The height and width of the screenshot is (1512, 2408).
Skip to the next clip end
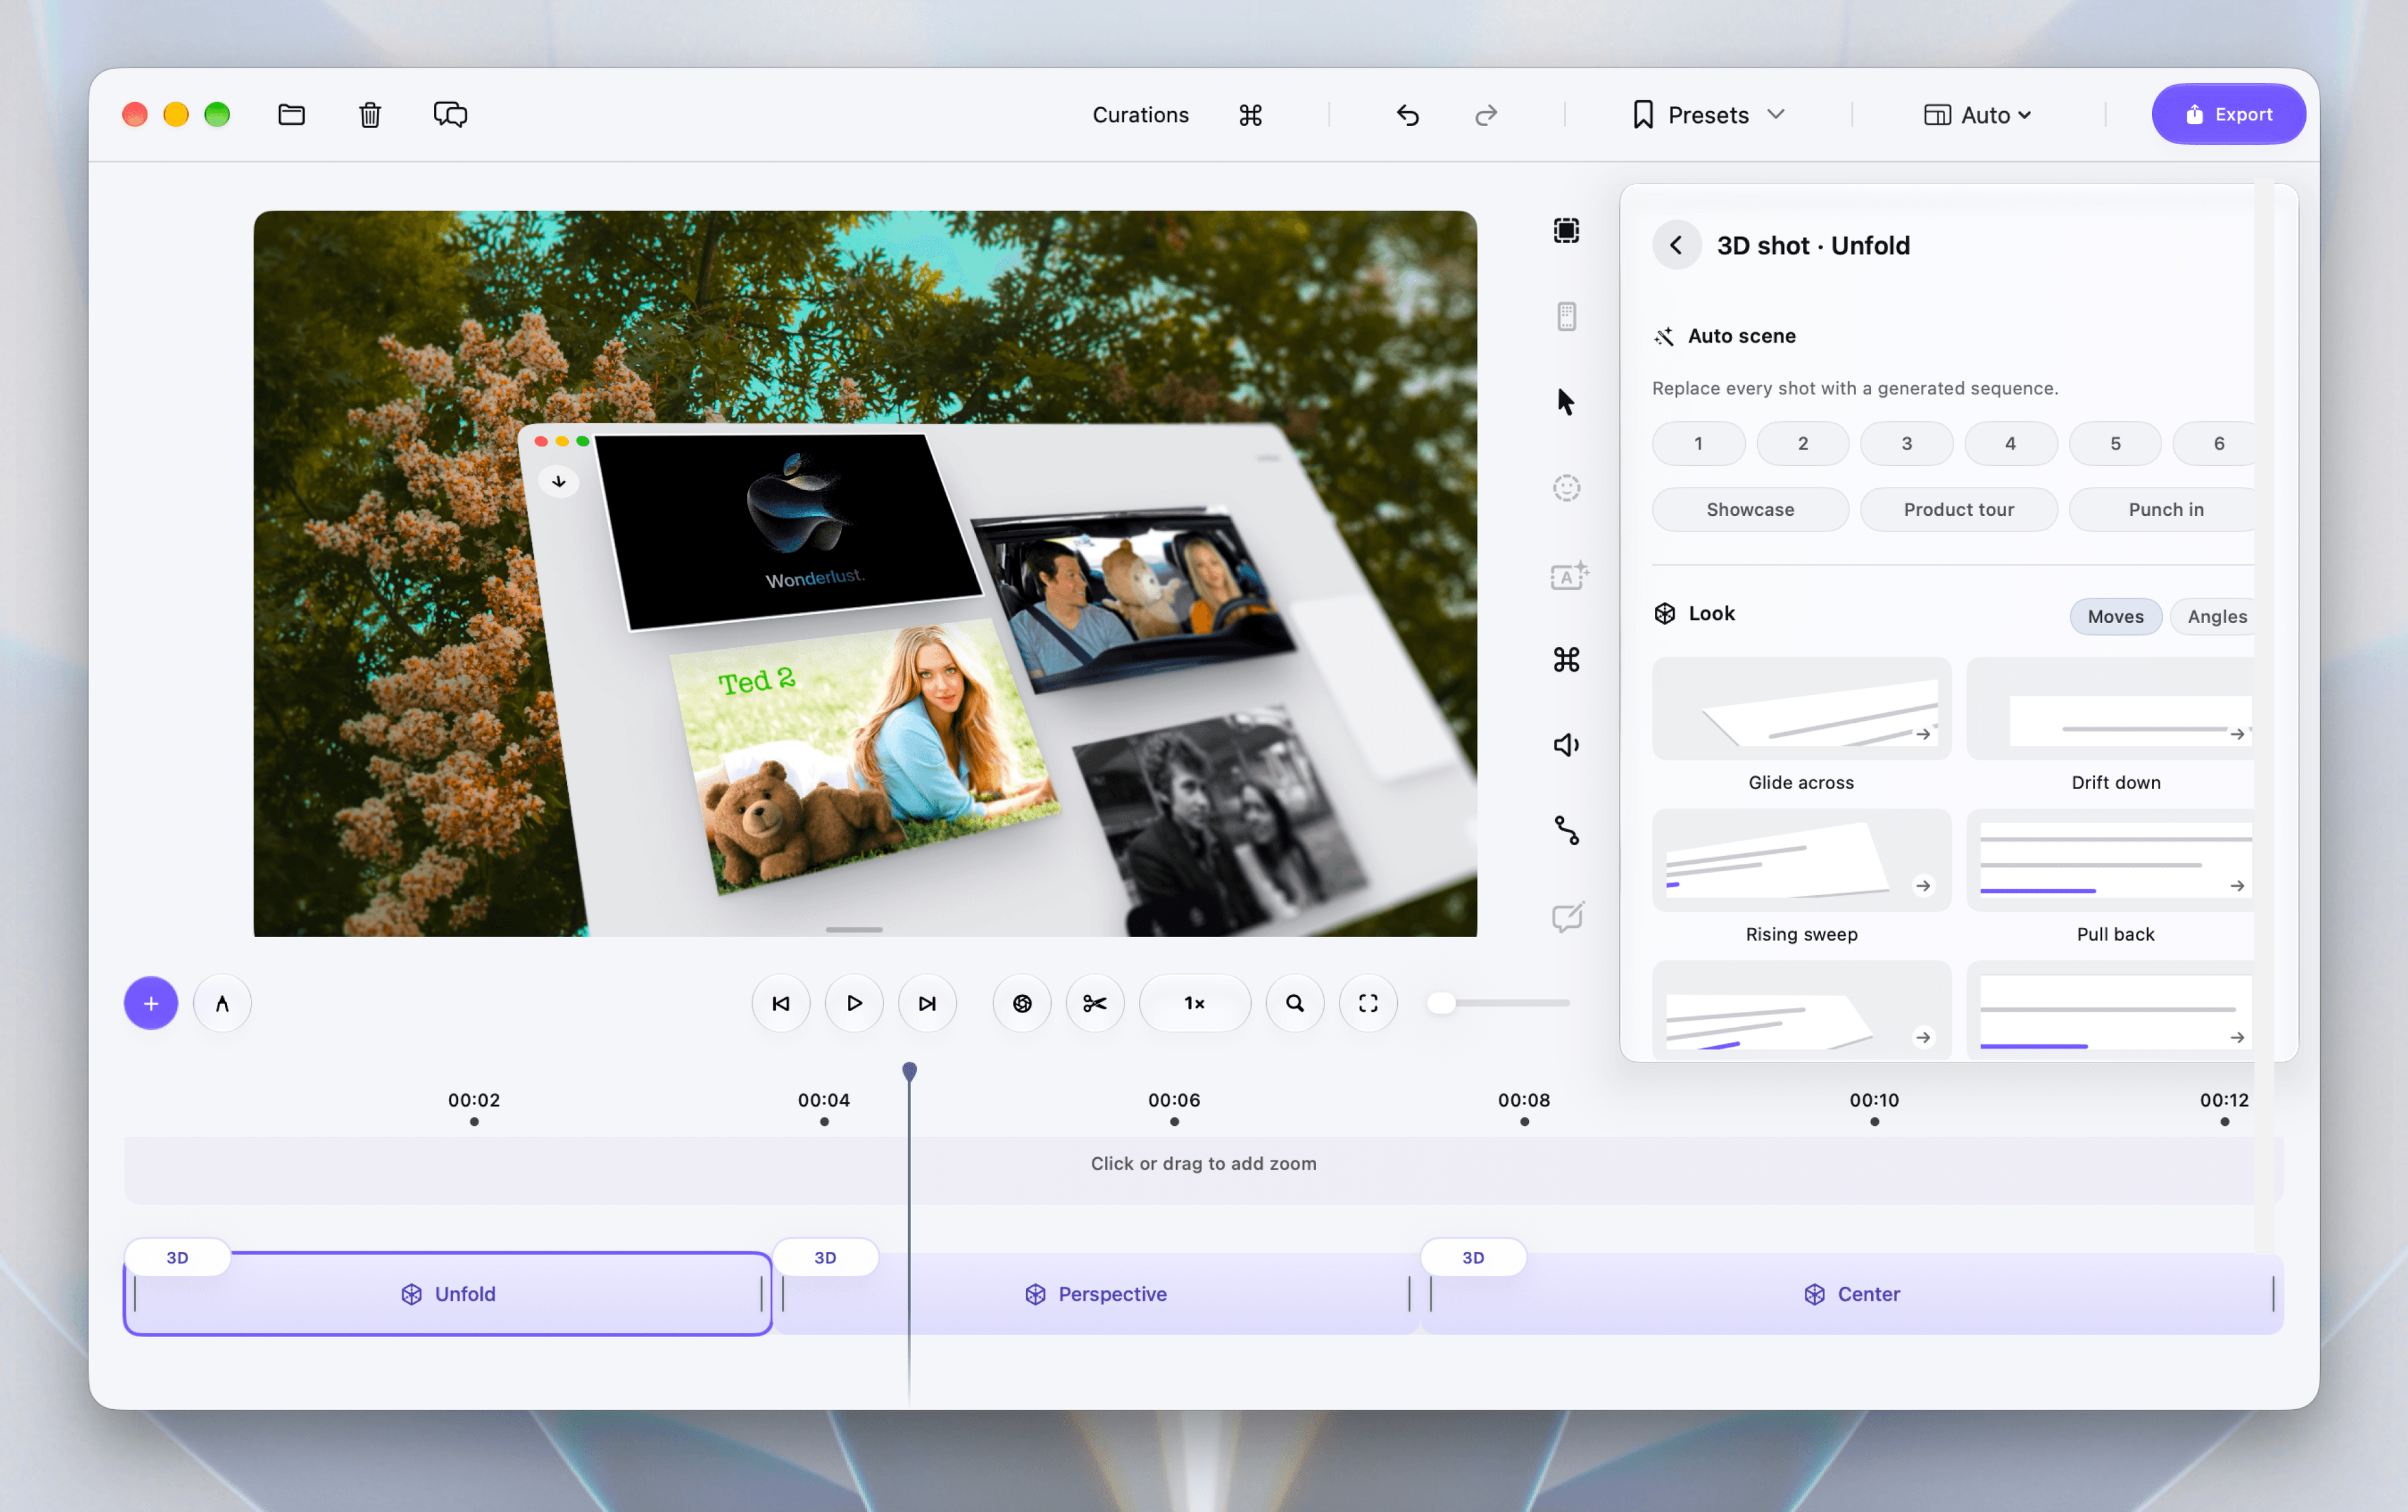point(927,1004)
